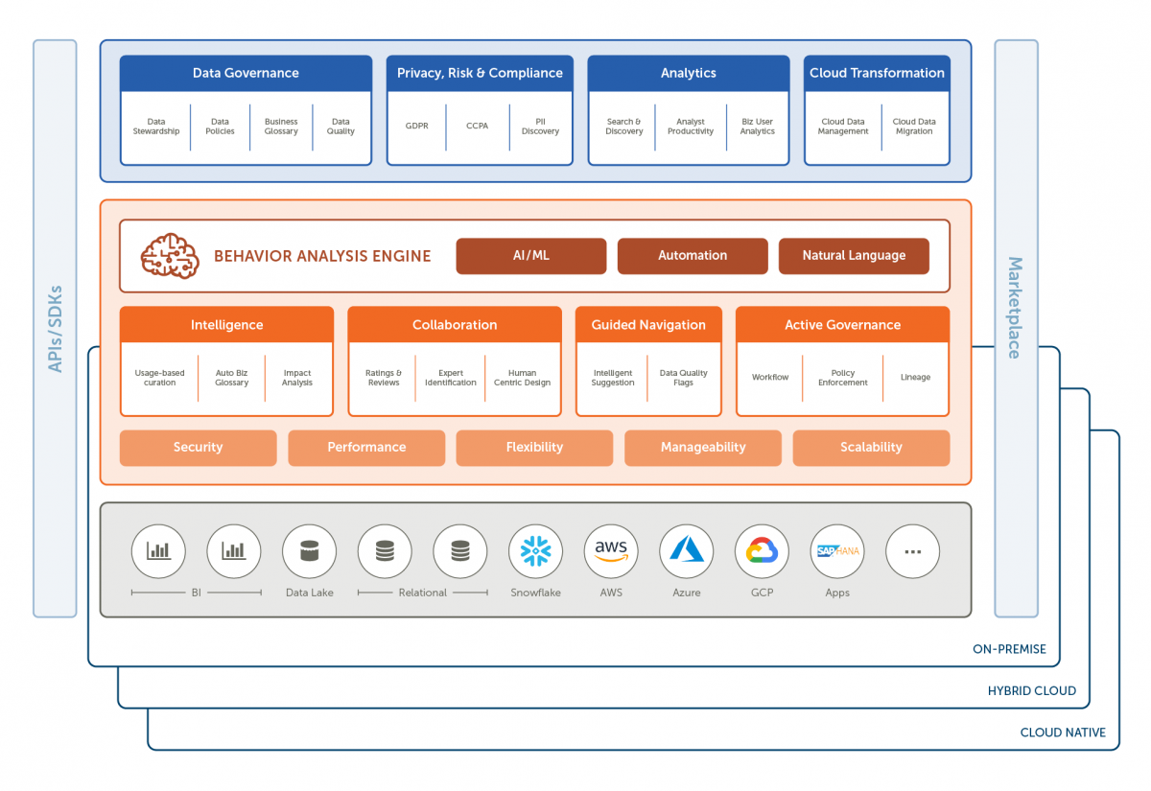Select the GCP Google Cloud icon

(x=762, y=551)
